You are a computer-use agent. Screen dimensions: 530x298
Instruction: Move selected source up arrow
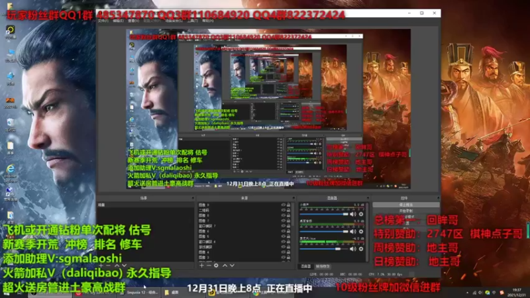tap(225, 266)
